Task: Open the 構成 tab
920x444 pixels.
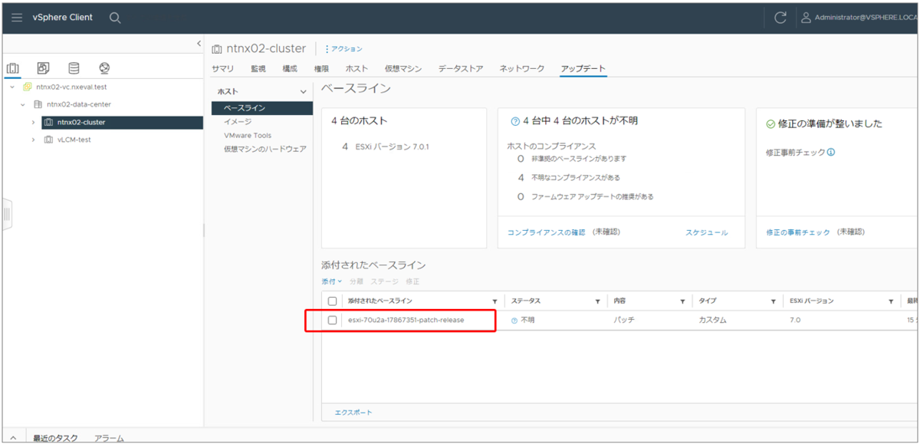Action: pyautogui.click(x=290, y=68)
